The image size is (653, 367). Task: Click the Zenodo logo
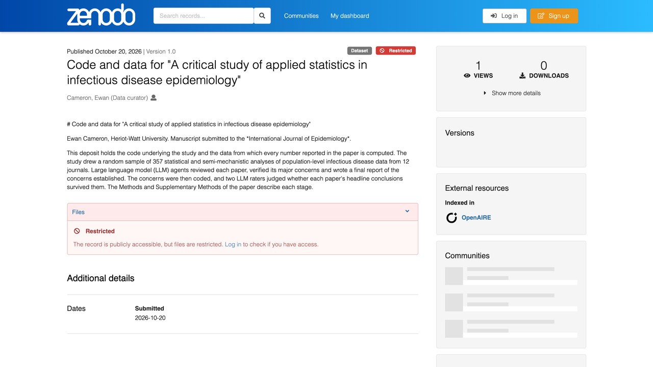click(x=101, y=15)
